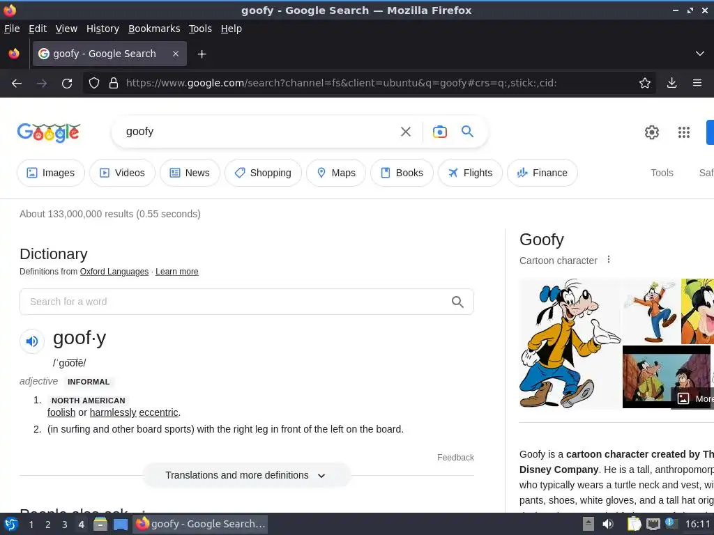This screenshot has height=535, width=714.
Task: Open the Google apps grid icon
Action: pyautogui.click(x=684, y=132)
